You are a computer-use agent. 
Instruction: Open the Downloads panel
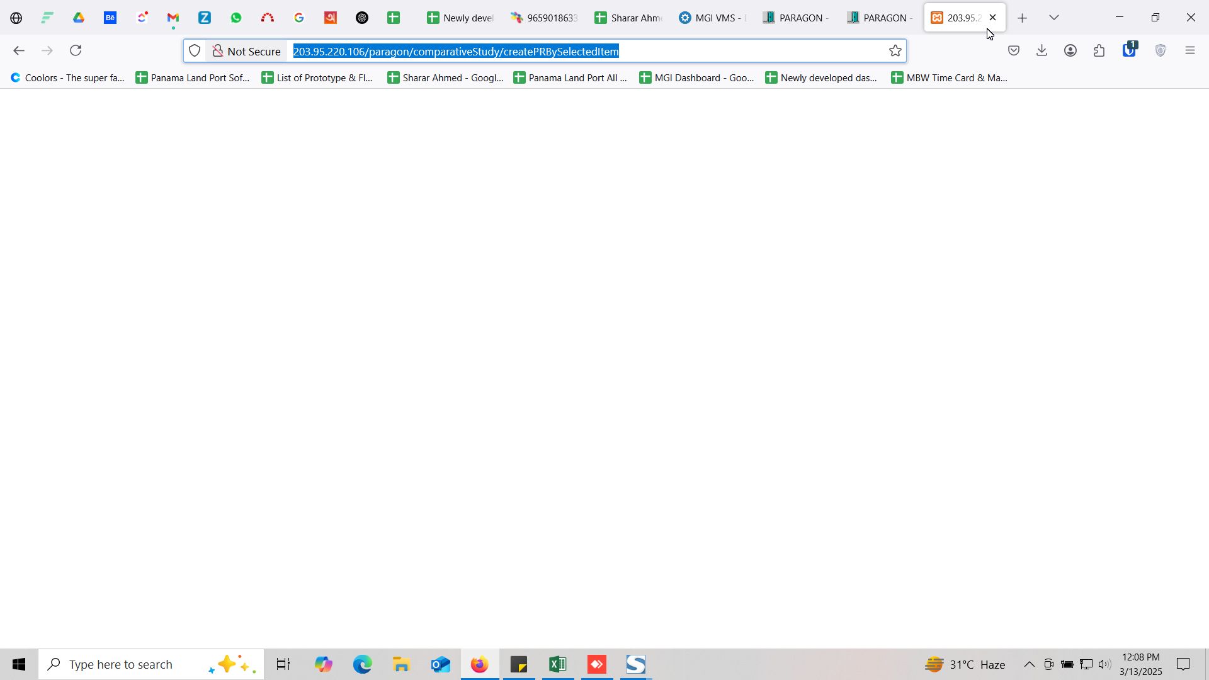[1042, 50]
